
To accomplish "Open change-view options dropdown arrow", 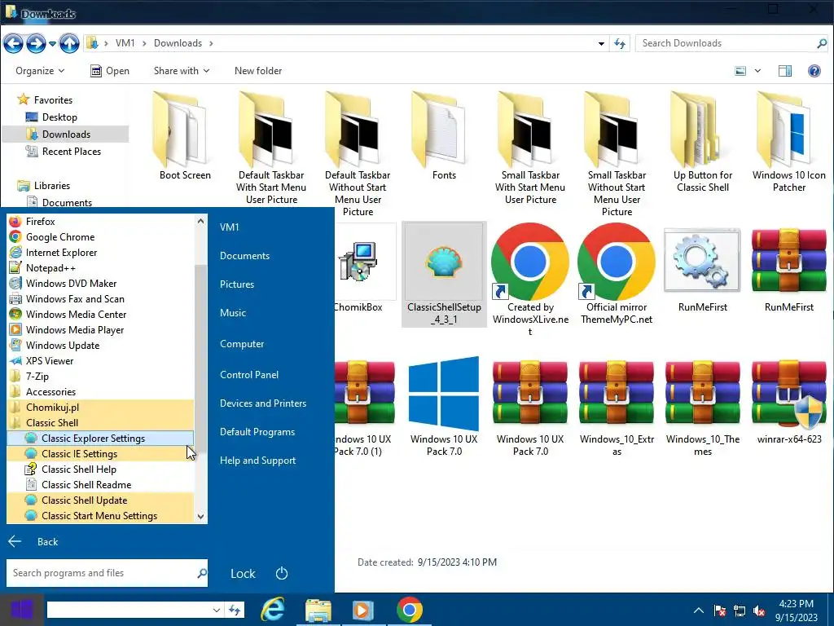I will click(757, 71).
